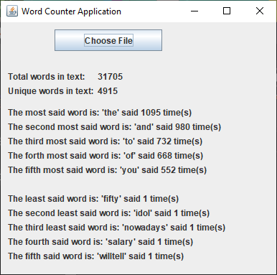The height and width of the screenshot is (275, 277).
Task: Click the second least said word 'idol' line
Action: (x=108, y=213)
